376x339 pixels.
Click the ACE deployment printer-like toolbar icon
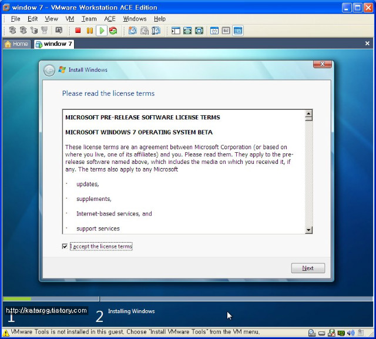point(45,30)
